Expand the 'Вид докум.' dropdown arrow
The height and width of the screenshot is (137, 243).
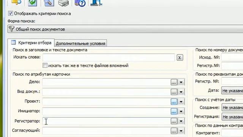click(181, 92)
